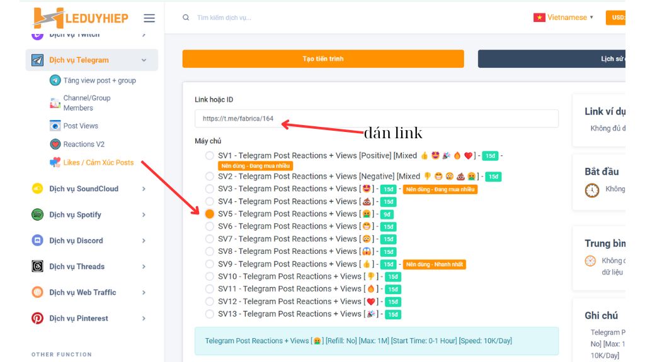Toggle the hamburger sidebar menu

149,18
